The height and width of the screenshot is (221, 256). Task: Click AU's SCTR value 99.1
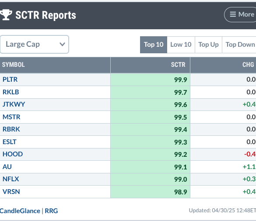click(181, 167)
